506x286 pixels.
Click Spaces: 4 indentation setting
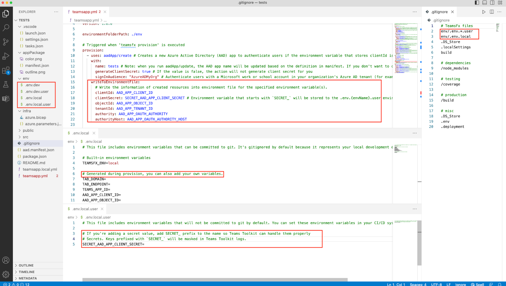[x=418, y=284]
